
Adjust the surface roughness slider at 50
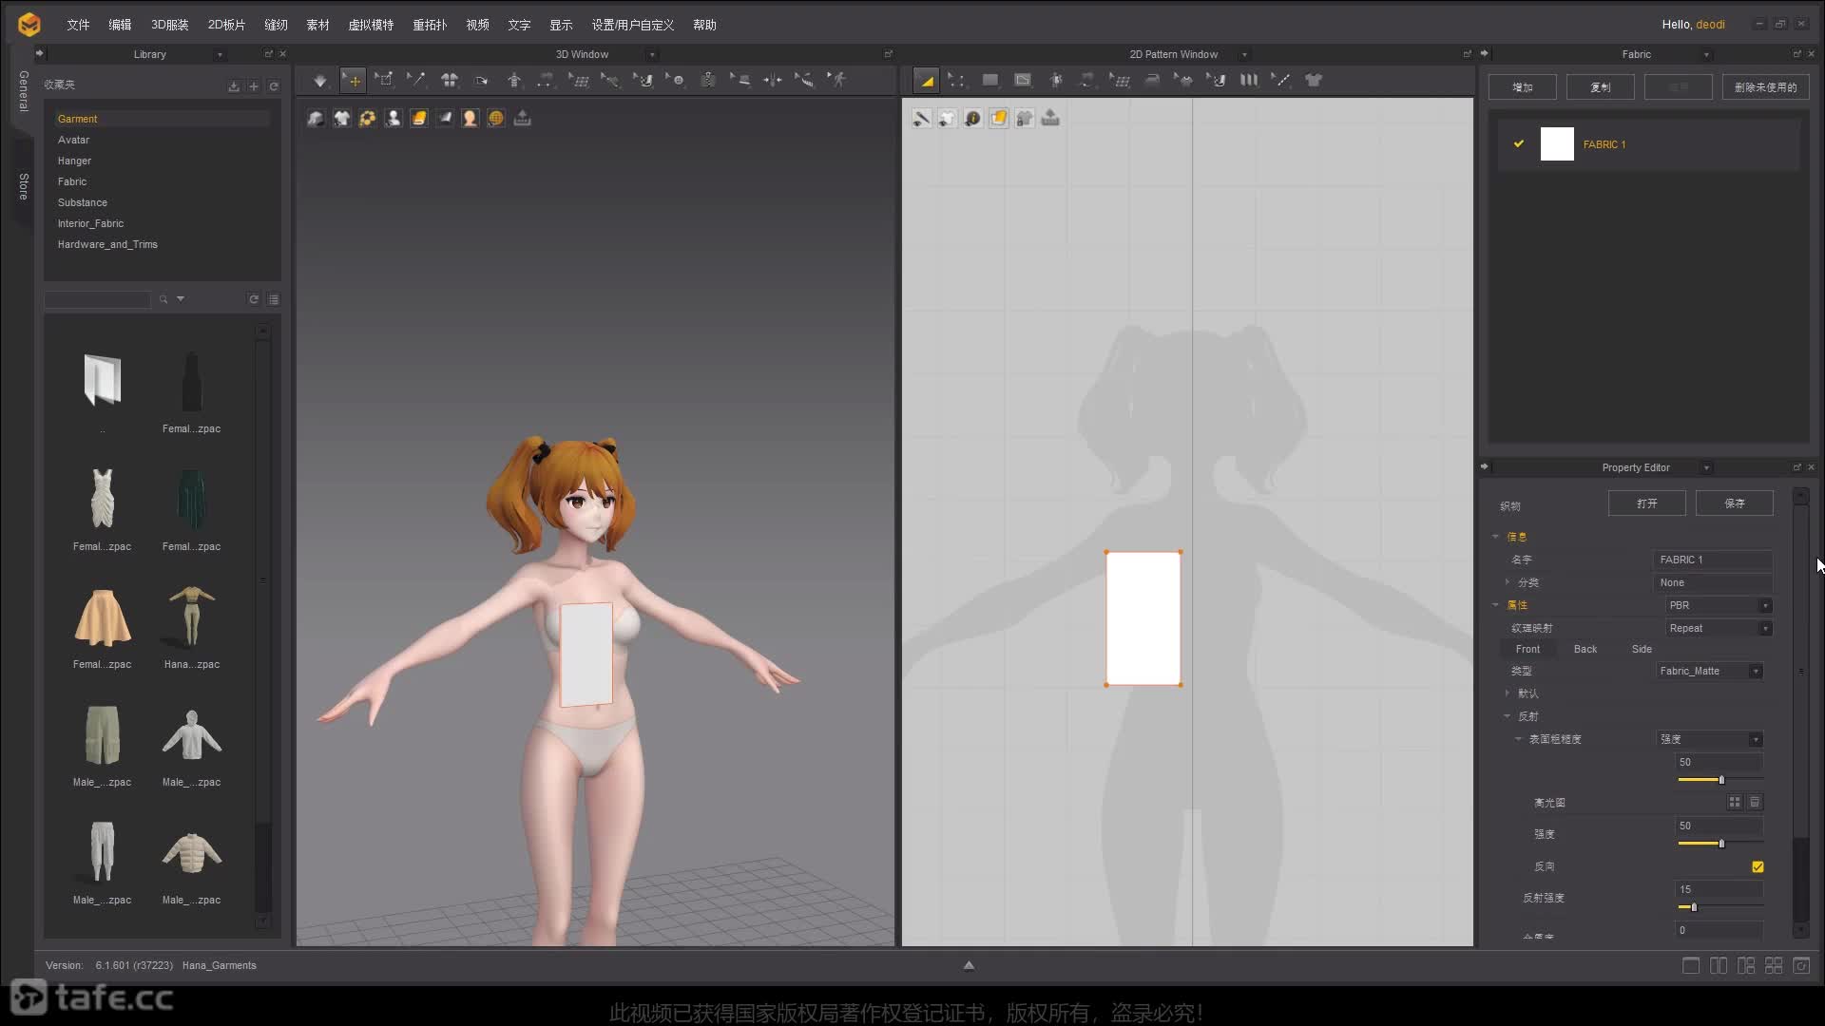click(1720, 780)
